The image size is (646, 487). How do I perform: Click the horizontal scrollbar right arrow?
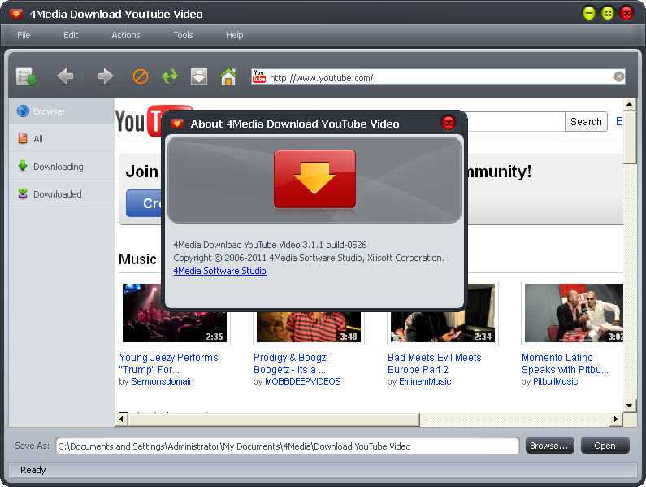click(x=615, y=420)
